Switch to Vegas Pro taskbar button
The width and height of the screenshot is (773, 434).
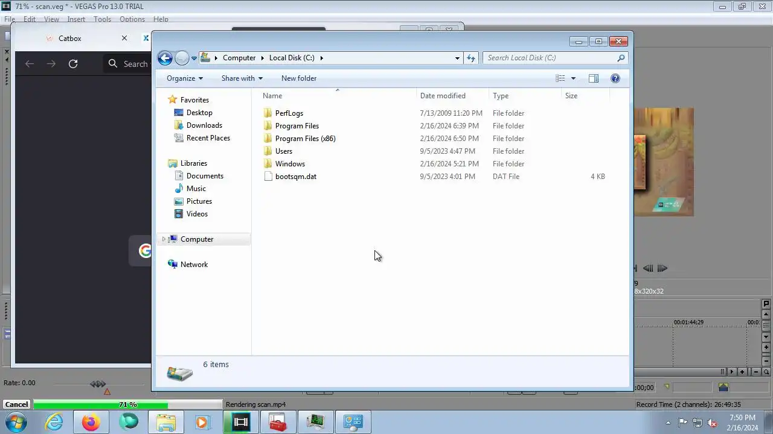[240, 423]
